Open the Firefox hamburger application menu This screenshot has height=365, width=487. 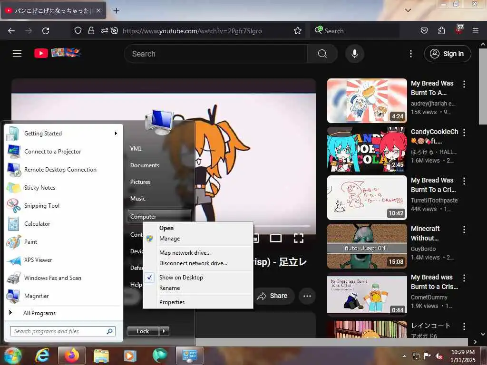click(475, 30)
